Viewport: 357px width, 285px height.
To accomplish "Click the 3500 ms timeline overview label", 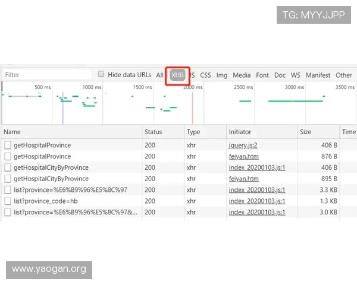I will [345, 87].
